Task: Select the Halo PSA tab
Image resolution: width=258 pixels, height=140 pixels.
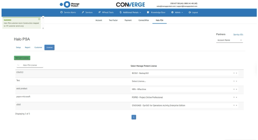Action: 159,20
